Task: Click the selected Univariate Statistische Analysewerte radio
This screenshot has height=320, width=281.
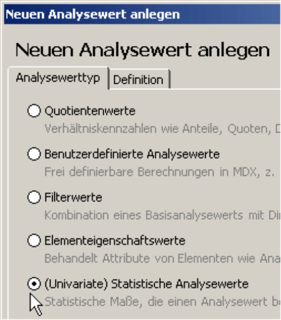Action: [x=34, y=284]
